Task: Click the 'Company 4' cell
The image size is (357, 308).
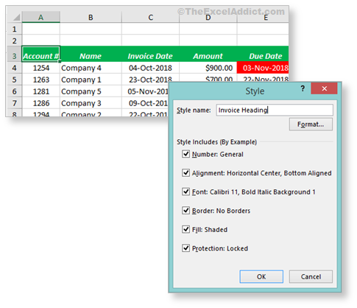Action: [91, 68]
